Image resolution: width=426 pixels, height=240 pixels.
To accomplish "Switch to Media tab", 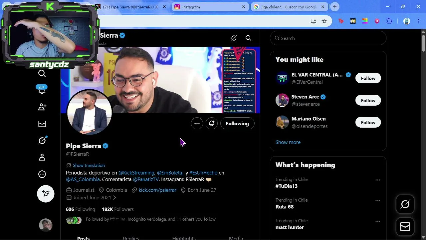I will tap(236, 237).
